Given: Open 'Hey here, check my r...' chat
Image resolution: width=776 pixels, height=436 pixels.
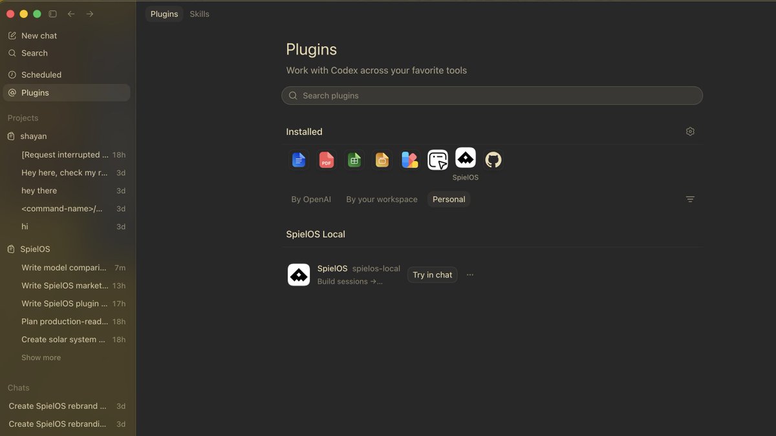Looking at the screenshot, I should point(67,173).
